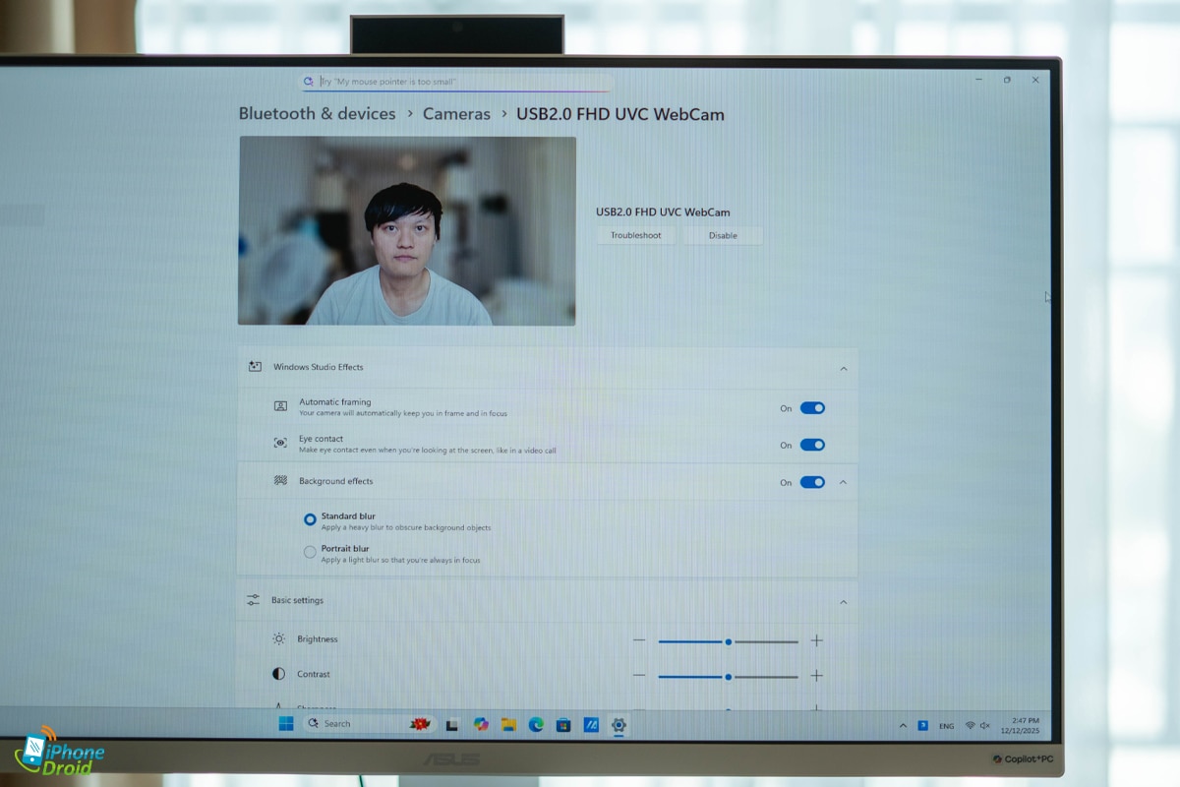Show hidden system tray icons
This screenshot has width=1180, height=787.
903,726
